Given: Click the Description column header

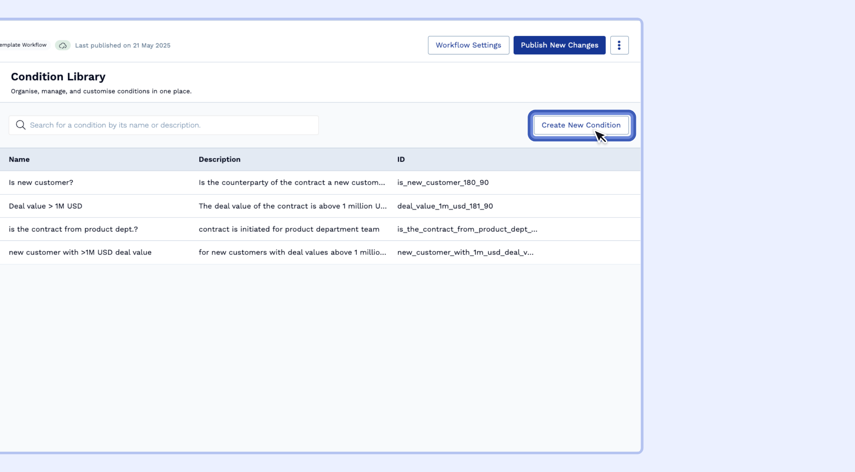Looking at the screenshot, I should (x=219, y=159).
